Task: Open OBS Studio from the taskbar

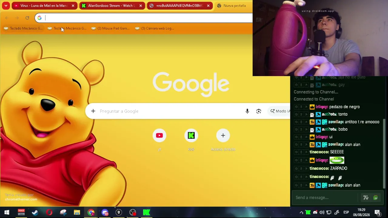Action: pos(133,213)
